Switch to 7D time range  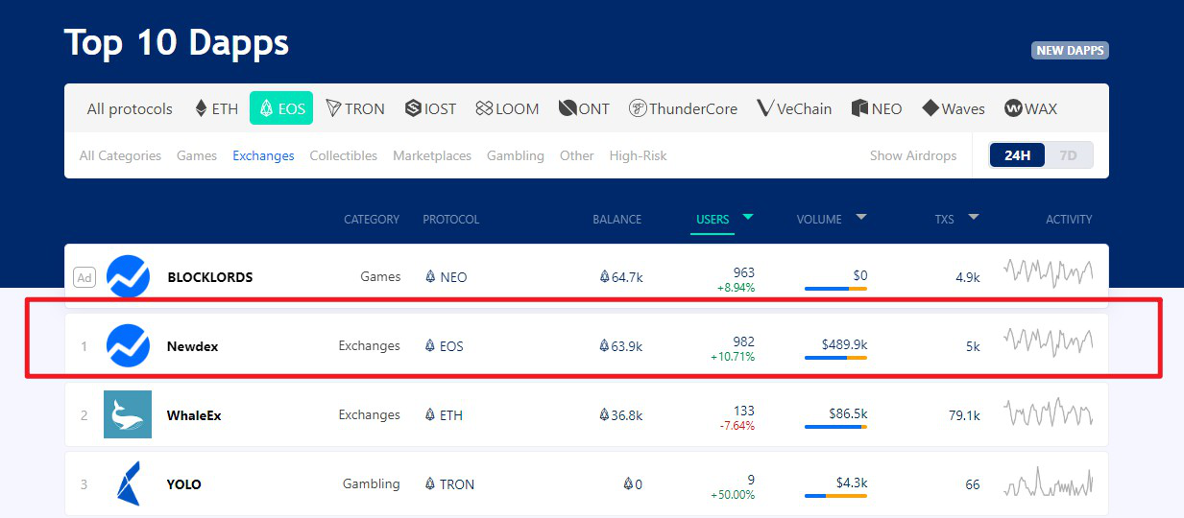click(1069, 155)
